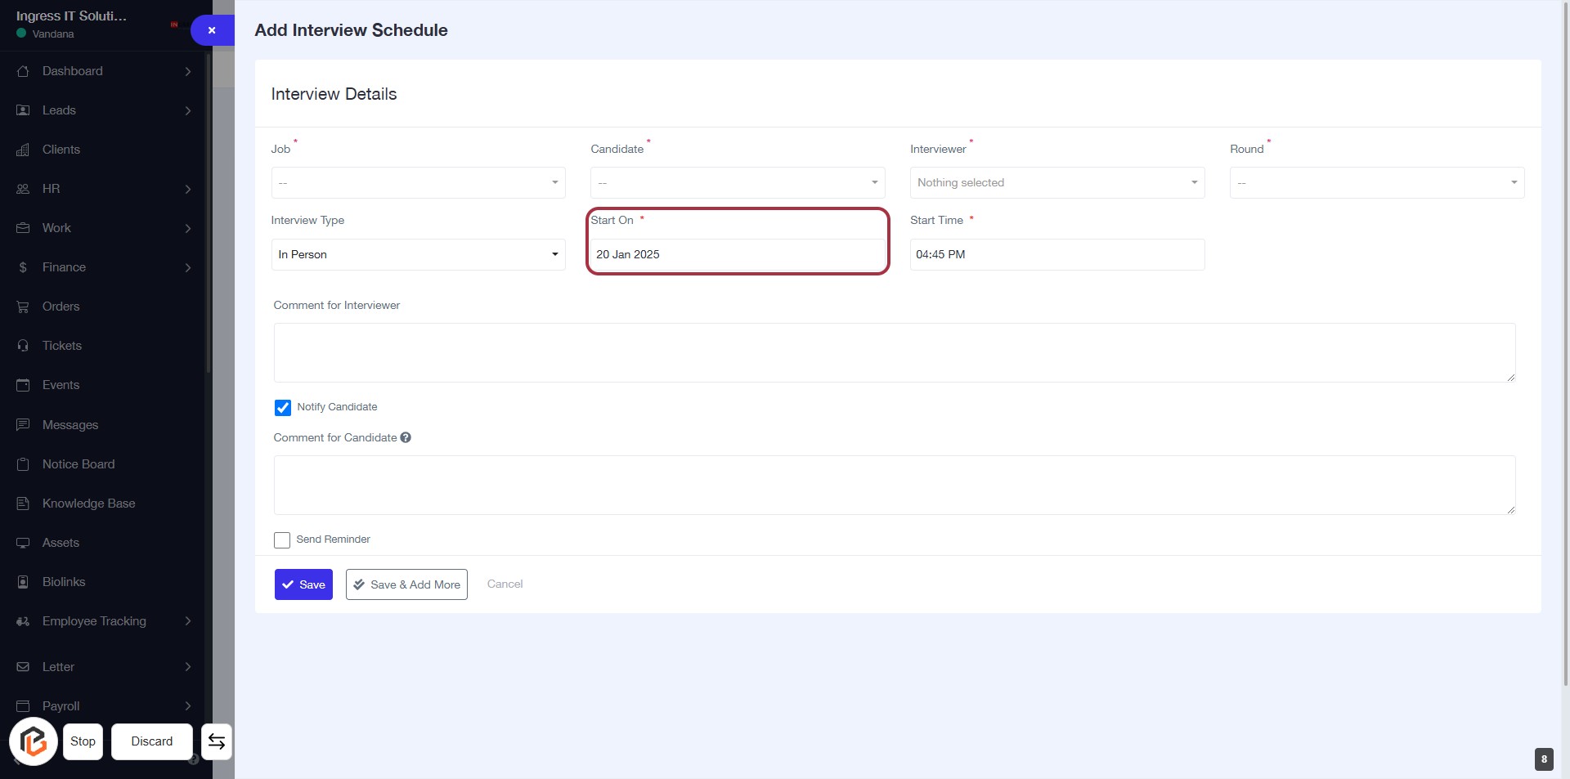
Task: Click the Cancel link
Action: (x=505, y=584)
